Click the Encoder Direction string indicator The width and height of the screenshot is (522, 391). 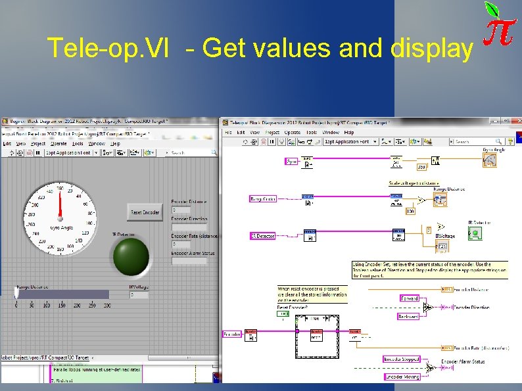click(189, 227)
